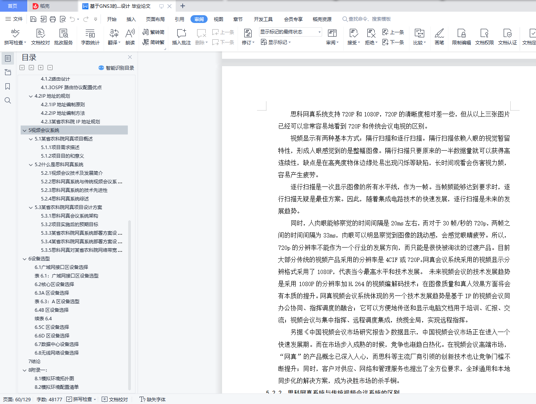Viewport: 536px width, 404px height.
Task: Open a new tab with the plus button
Action: (x=183, y=6)
